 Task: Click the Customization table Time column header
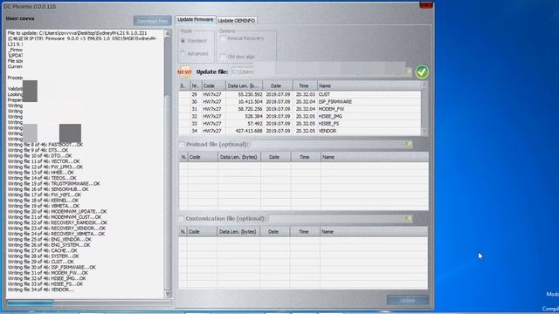(x=305, y=232)
